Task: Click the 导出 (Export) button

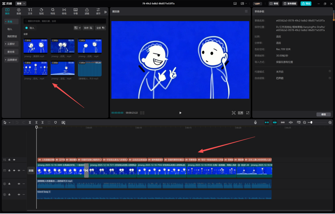Action: coord(306,3)
